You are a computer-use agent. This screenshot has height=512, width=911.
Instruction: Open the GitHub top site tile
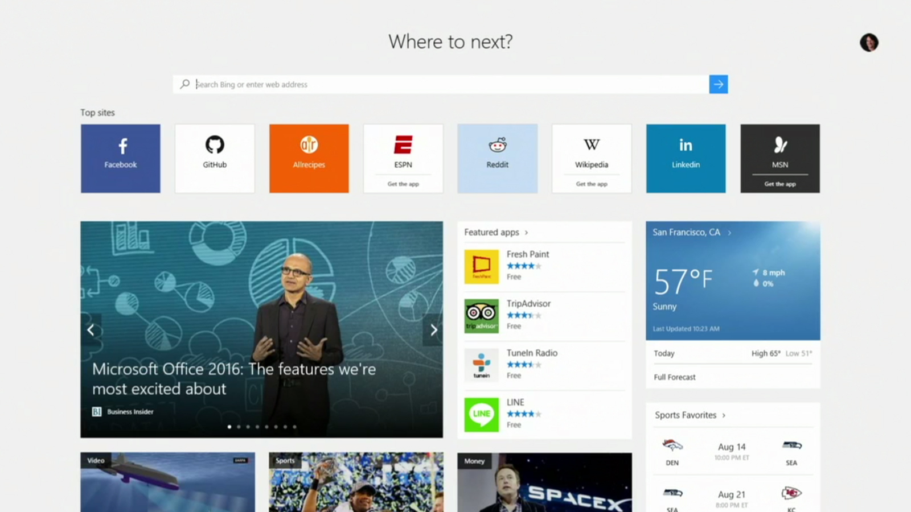pyautogui.click(x=215, y=159)
